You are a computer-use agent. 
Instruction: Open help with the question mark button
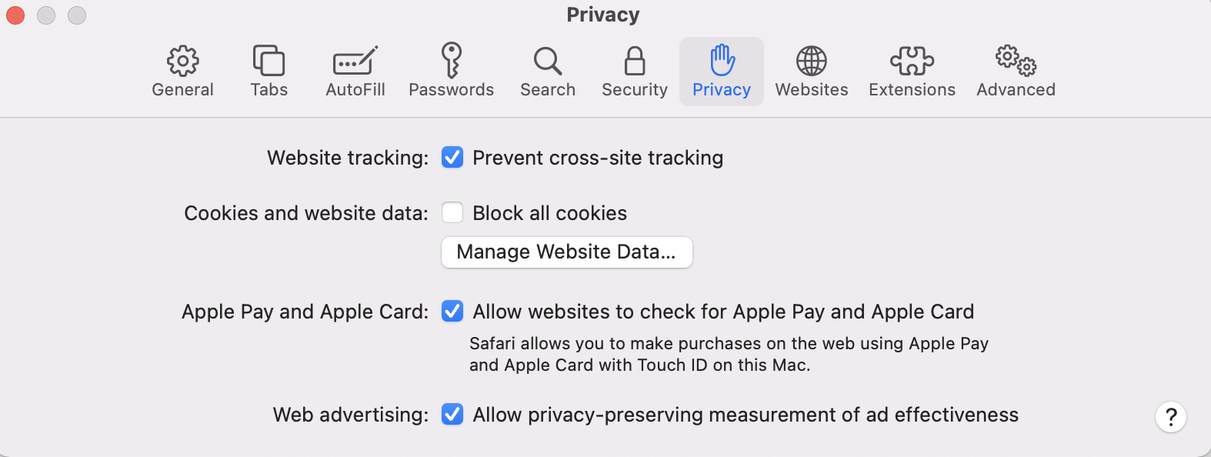coord(1171,417)
